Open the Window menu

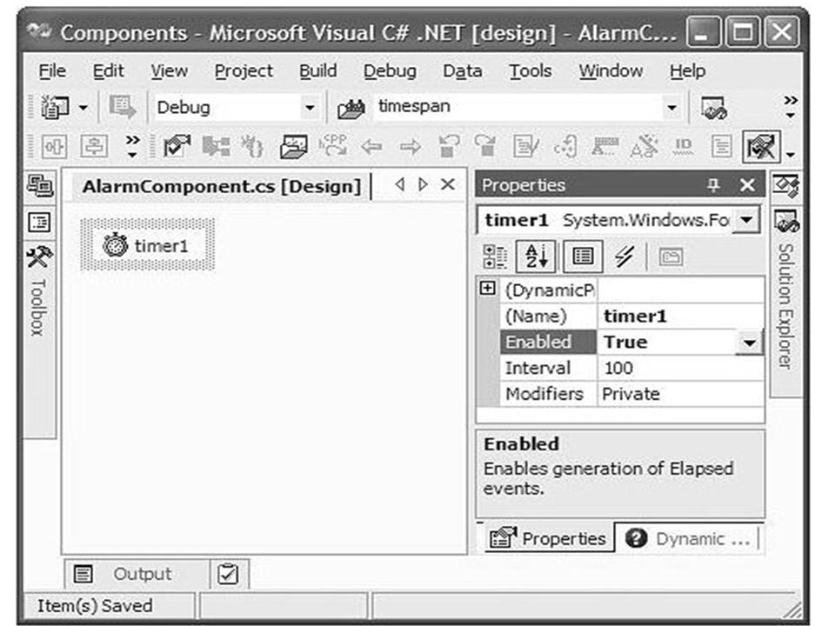coord(611,70)
